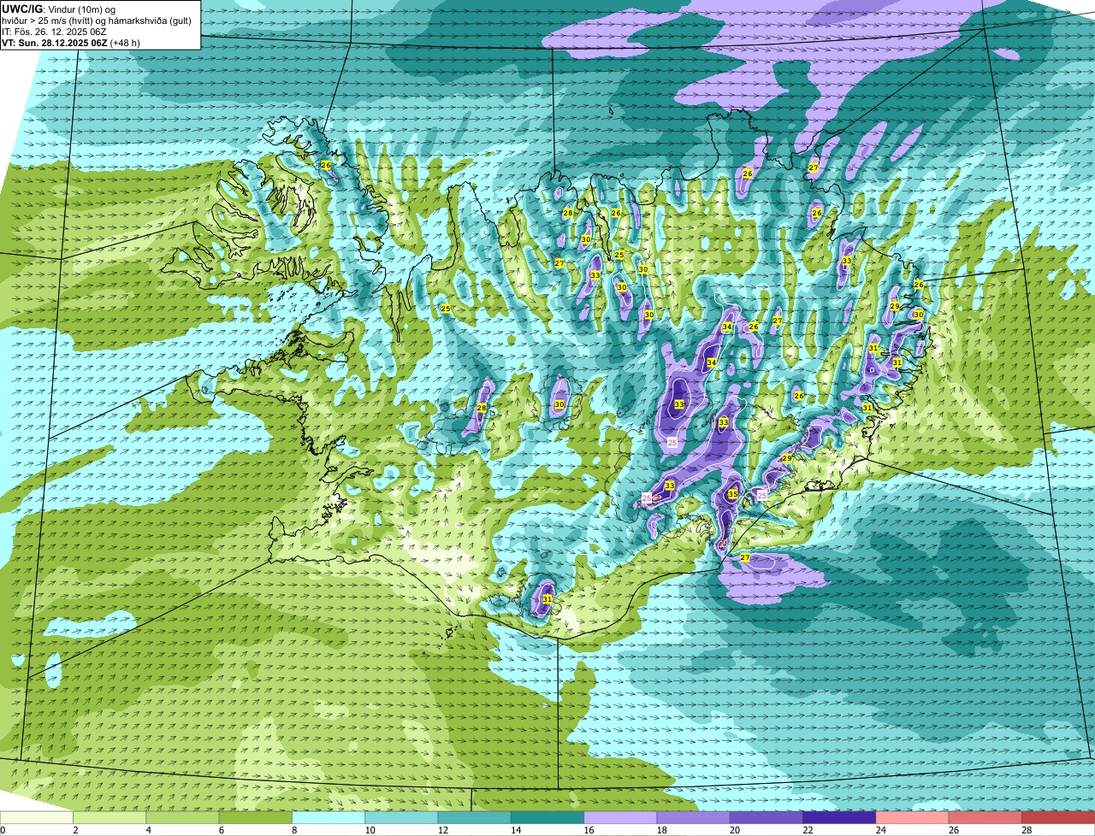Select the 22–24 m/s dark indigo legend swatch
This screenshot has width=1095, height=836.
[x=840, y=818]
